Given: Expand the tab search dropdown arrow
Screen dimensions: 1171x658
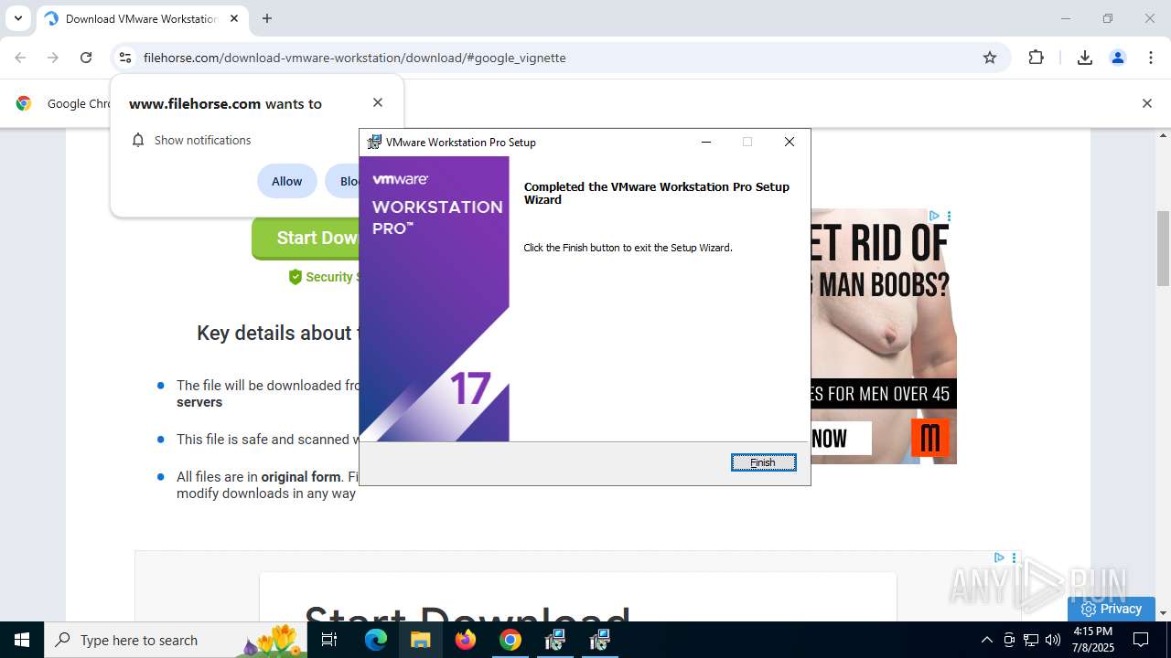Looking at the screenshot, I should (x=17, y=18).
